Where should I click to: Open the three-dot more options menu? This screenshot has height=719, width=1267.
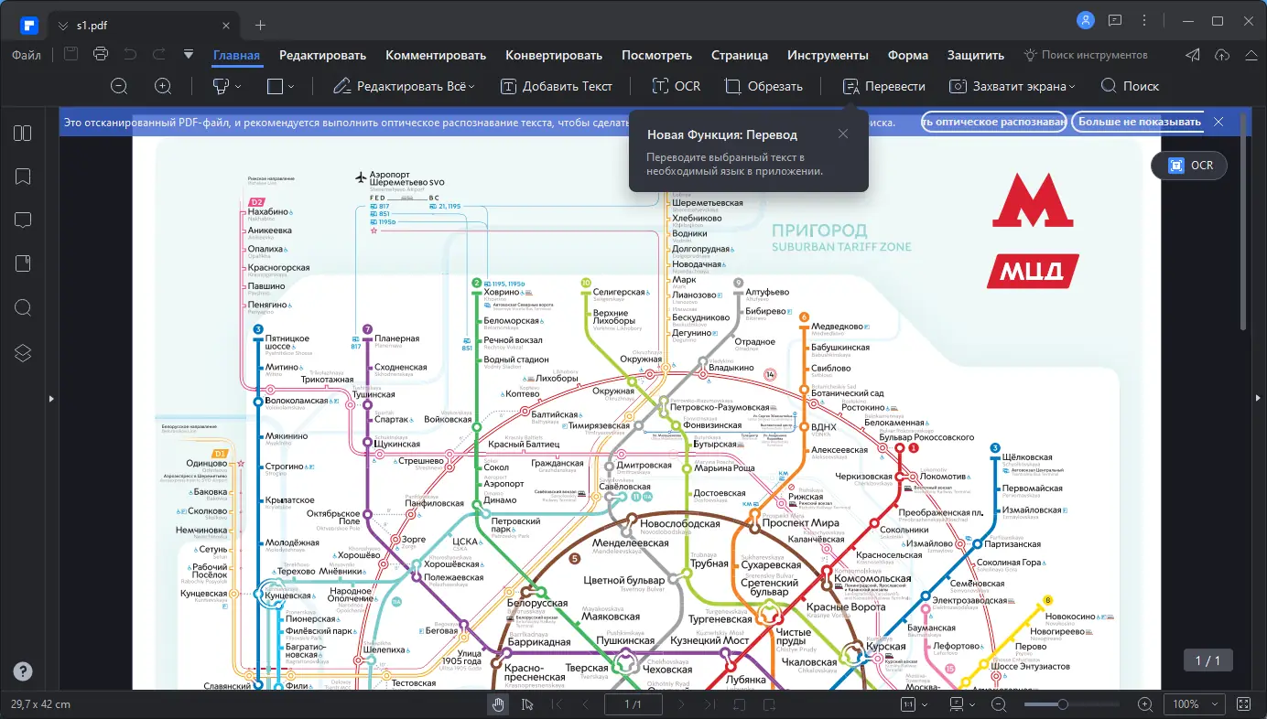click(x=1144, y=20)
